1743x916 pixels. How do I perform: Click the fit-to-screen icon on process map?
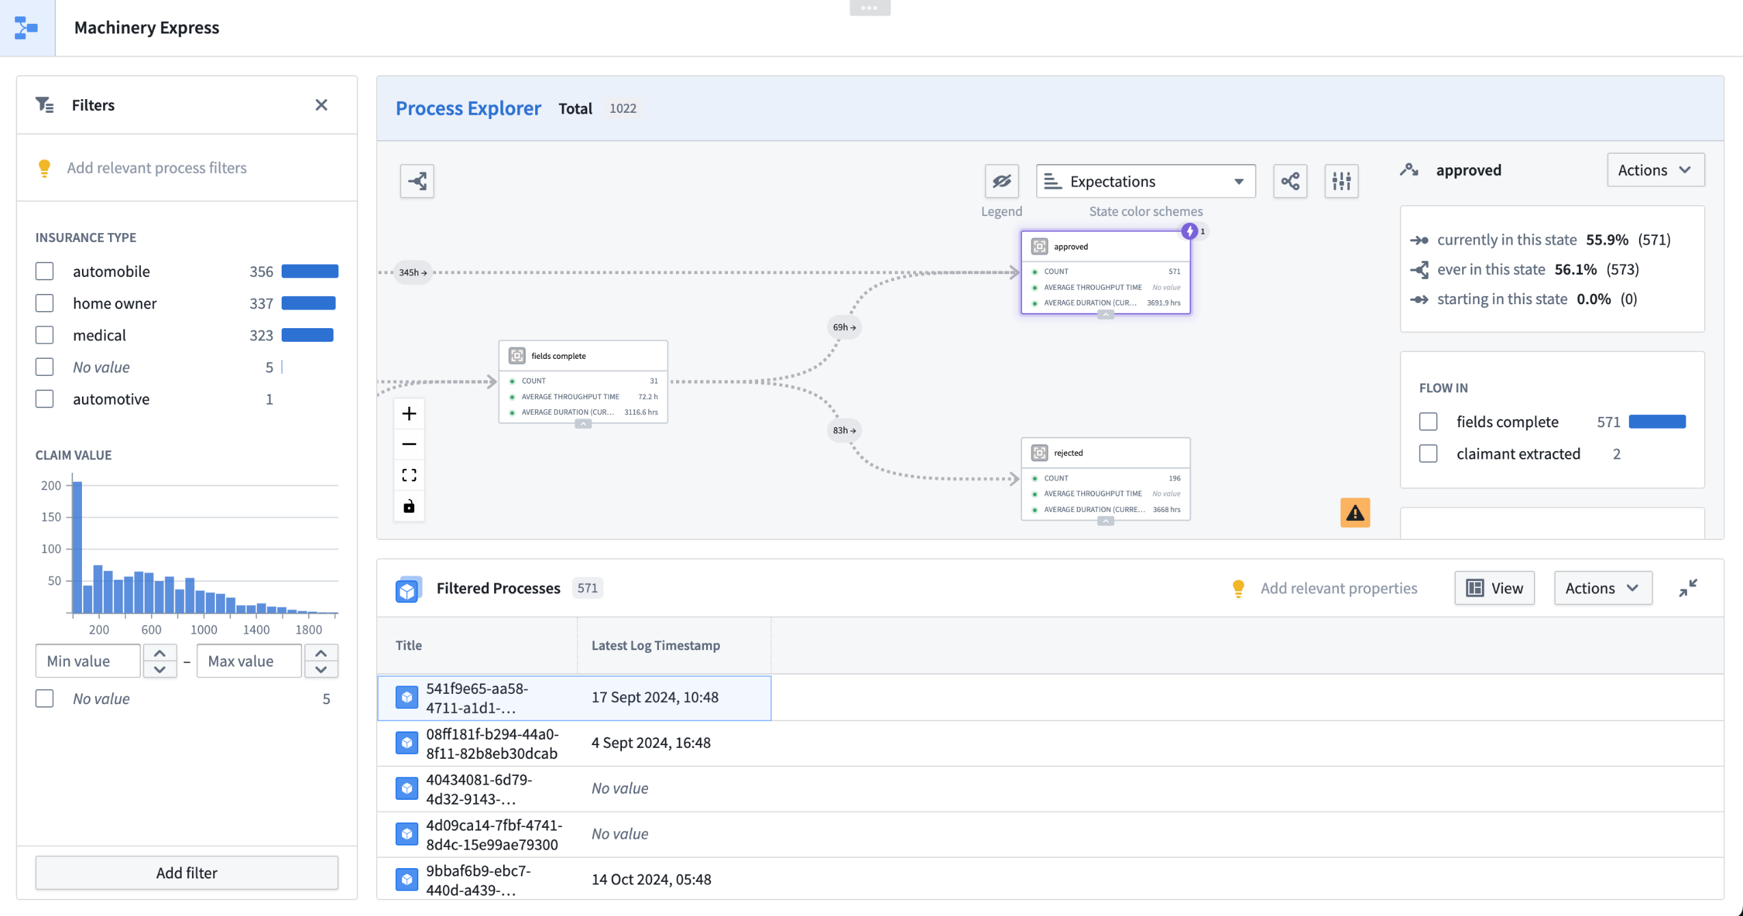point(409,474)
